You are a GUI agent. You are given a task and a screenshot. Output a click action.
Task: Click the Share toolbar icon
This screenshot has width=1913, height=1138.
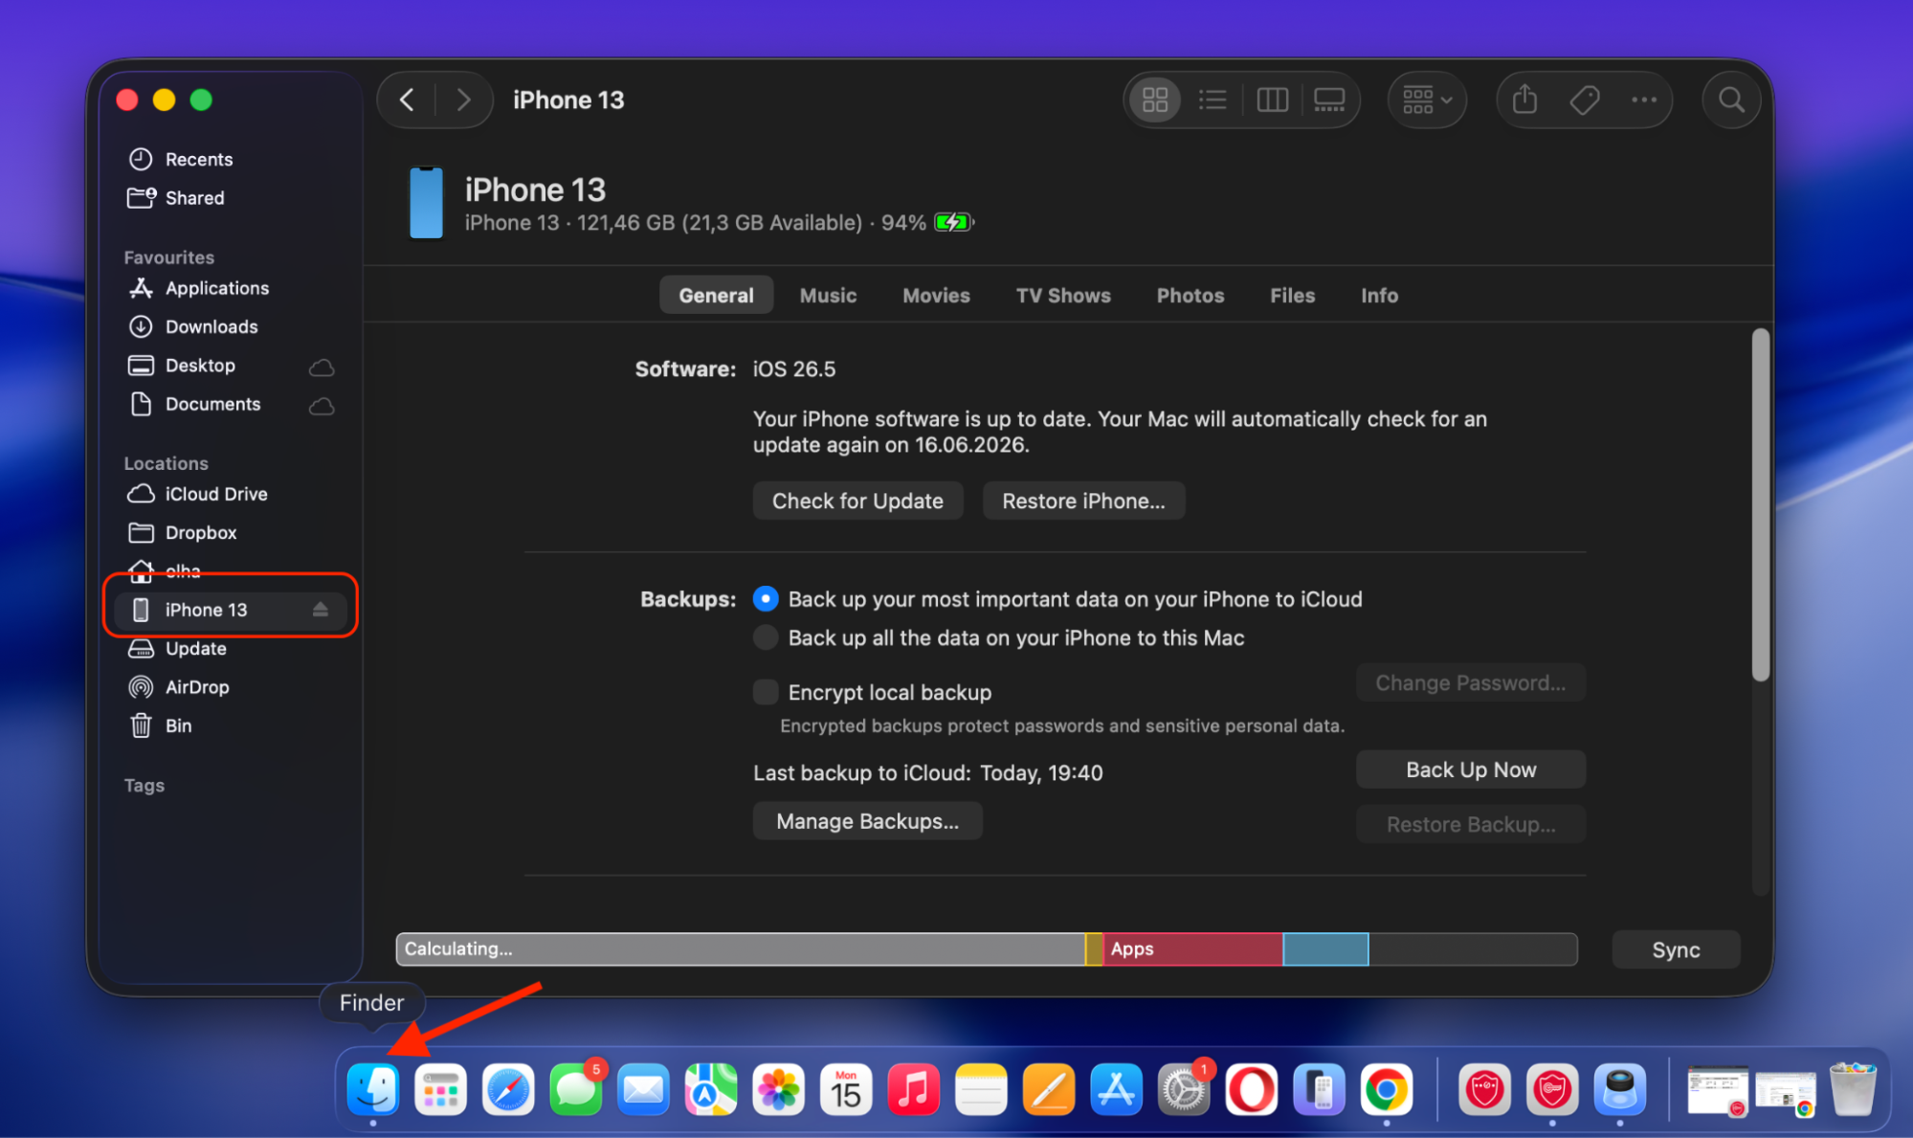[x=1525, y=100]
